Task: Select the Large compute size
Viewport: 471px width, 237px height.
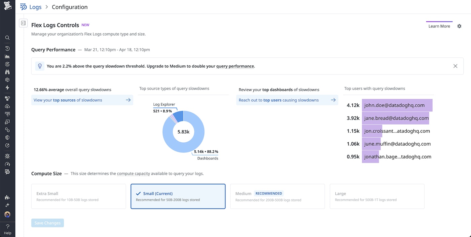Action: [x=377, y=196]
